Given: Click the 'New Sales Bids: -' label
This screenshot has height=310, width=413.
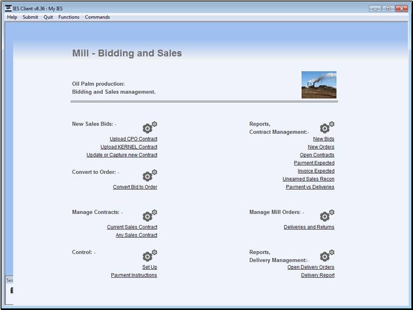Looking at the screenshot, I should [x=94, y=123].
